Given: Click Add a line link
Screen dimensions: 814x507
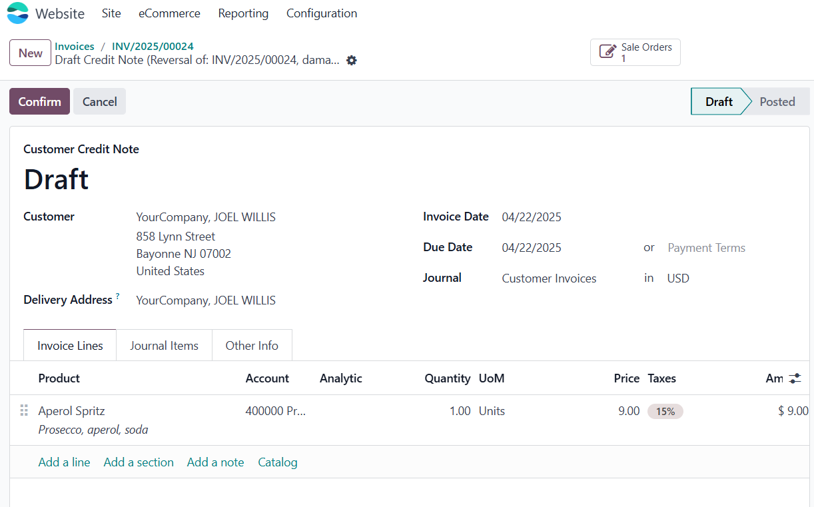Looking at the screenshot, I should [64, 462].
